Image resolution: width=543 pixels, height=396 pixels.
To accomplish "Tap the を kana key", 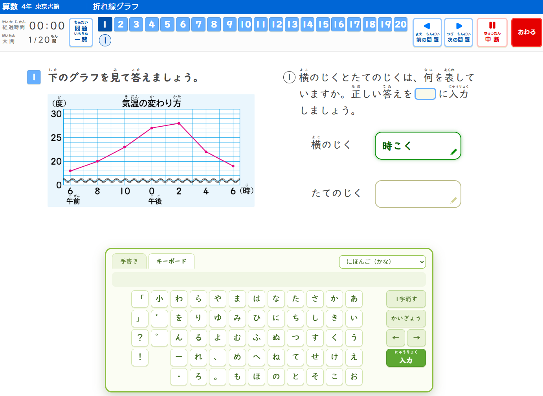I will (x=179, y=318).
